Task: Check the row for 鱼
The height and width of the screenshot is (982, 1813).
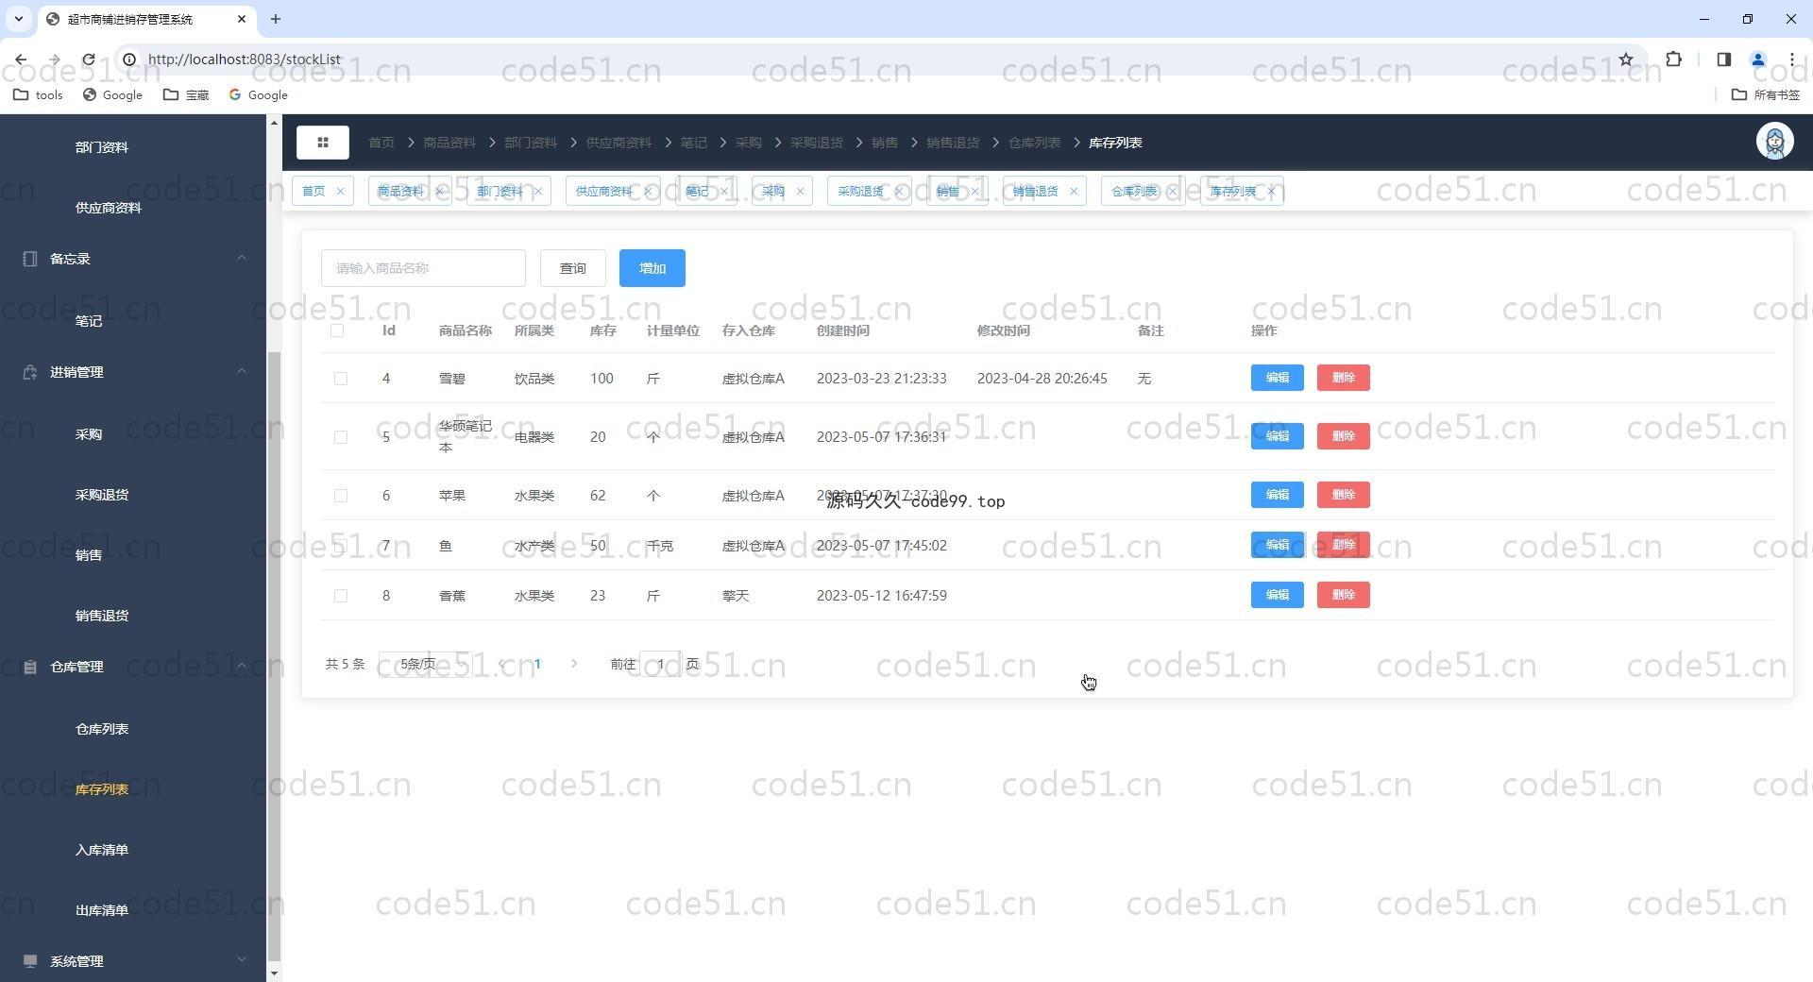Action: (x=341, y=546)
